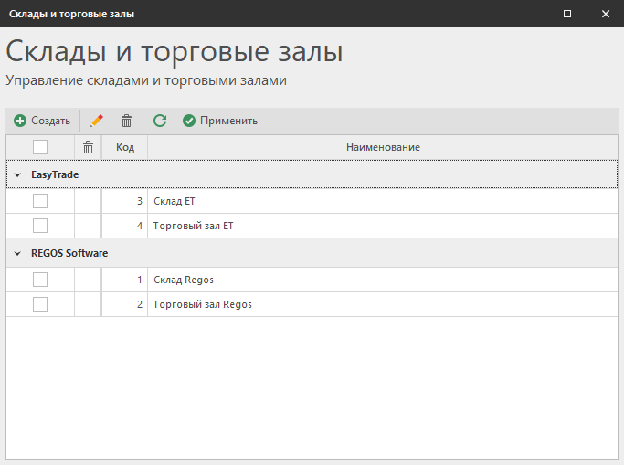Toggle the select-all checkbox in header
624x465 pixels.
(40, 147)
